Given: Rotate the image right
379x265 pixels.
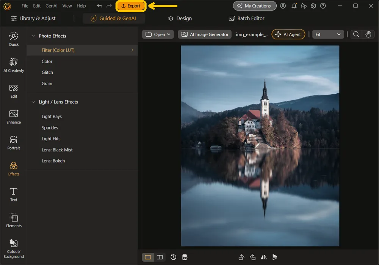Looking at the screenshot, I should (252, 257).
